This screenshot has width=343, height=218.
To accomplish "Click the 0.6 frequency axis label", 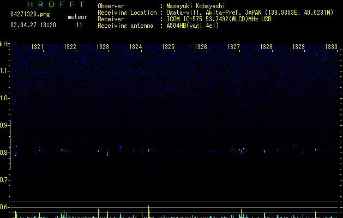I will 4,207.
